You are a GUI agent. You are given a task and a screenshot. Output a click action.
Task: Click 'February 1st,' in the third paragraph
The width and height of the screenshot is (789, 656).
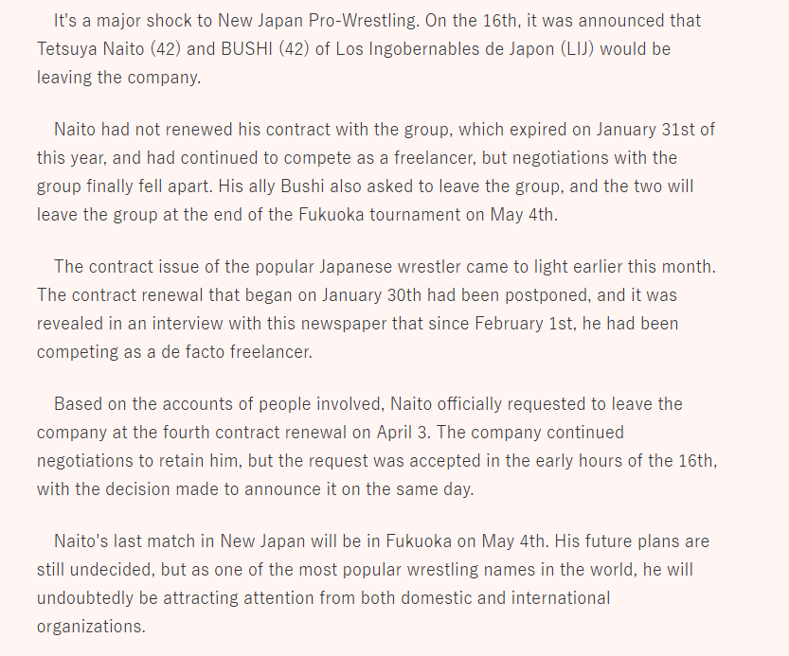click(526, 324)
